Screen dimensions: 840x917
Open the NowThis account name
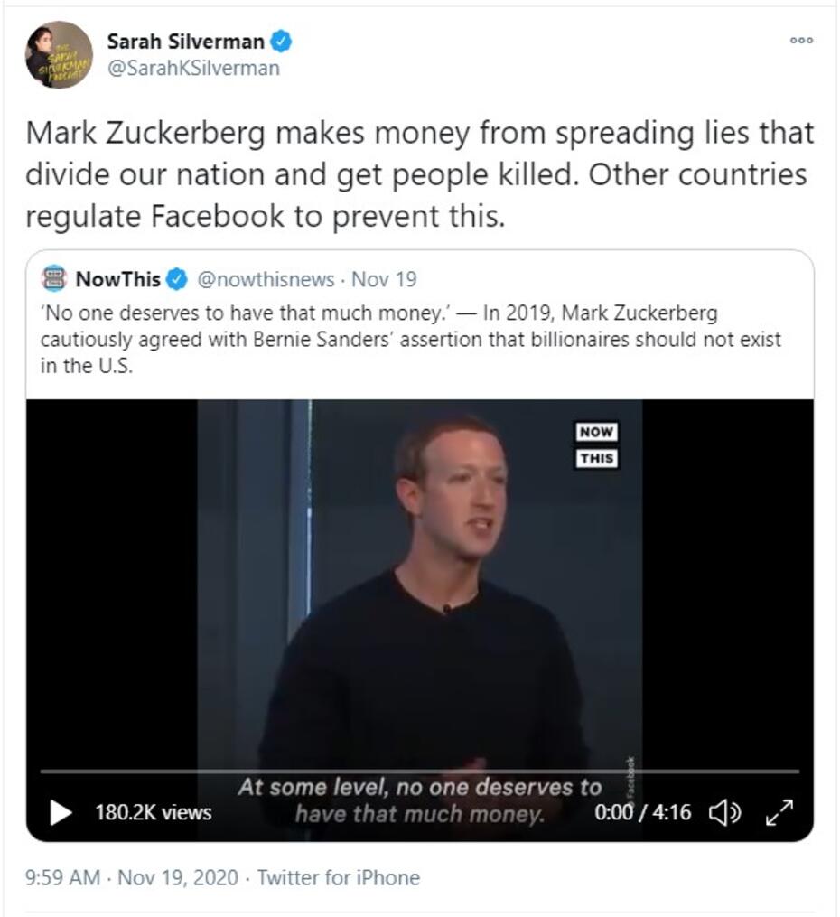tap(117, 279)
